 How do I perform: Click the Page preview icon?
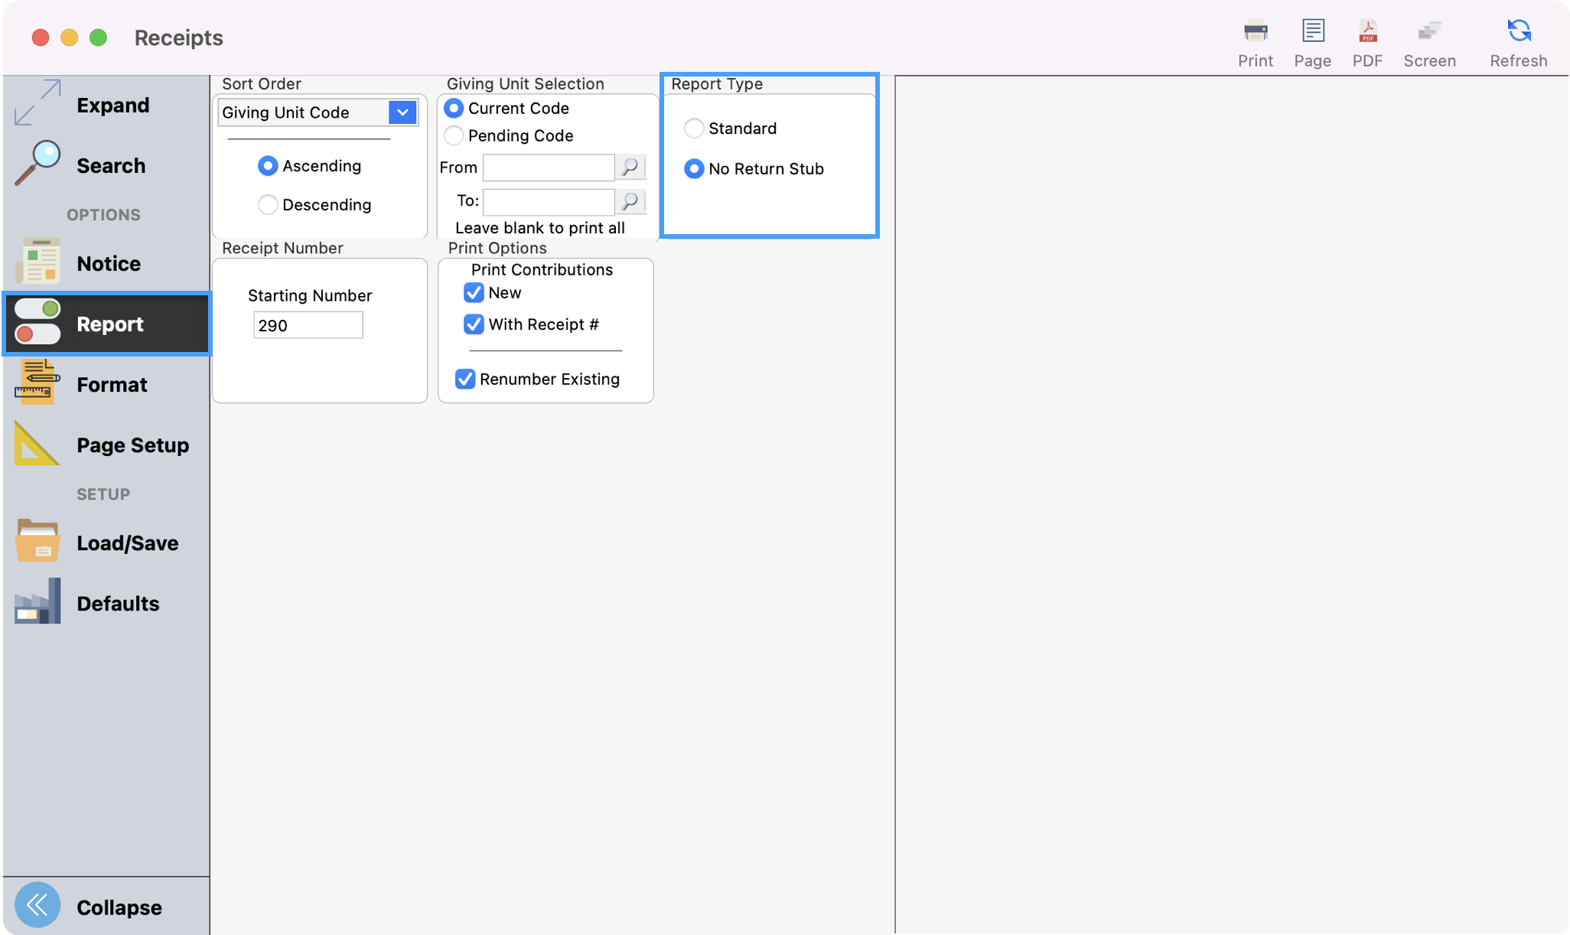[1312, 32]
